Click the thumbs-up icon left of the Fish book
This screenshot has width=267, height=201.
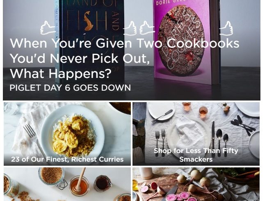click(48, 28)
